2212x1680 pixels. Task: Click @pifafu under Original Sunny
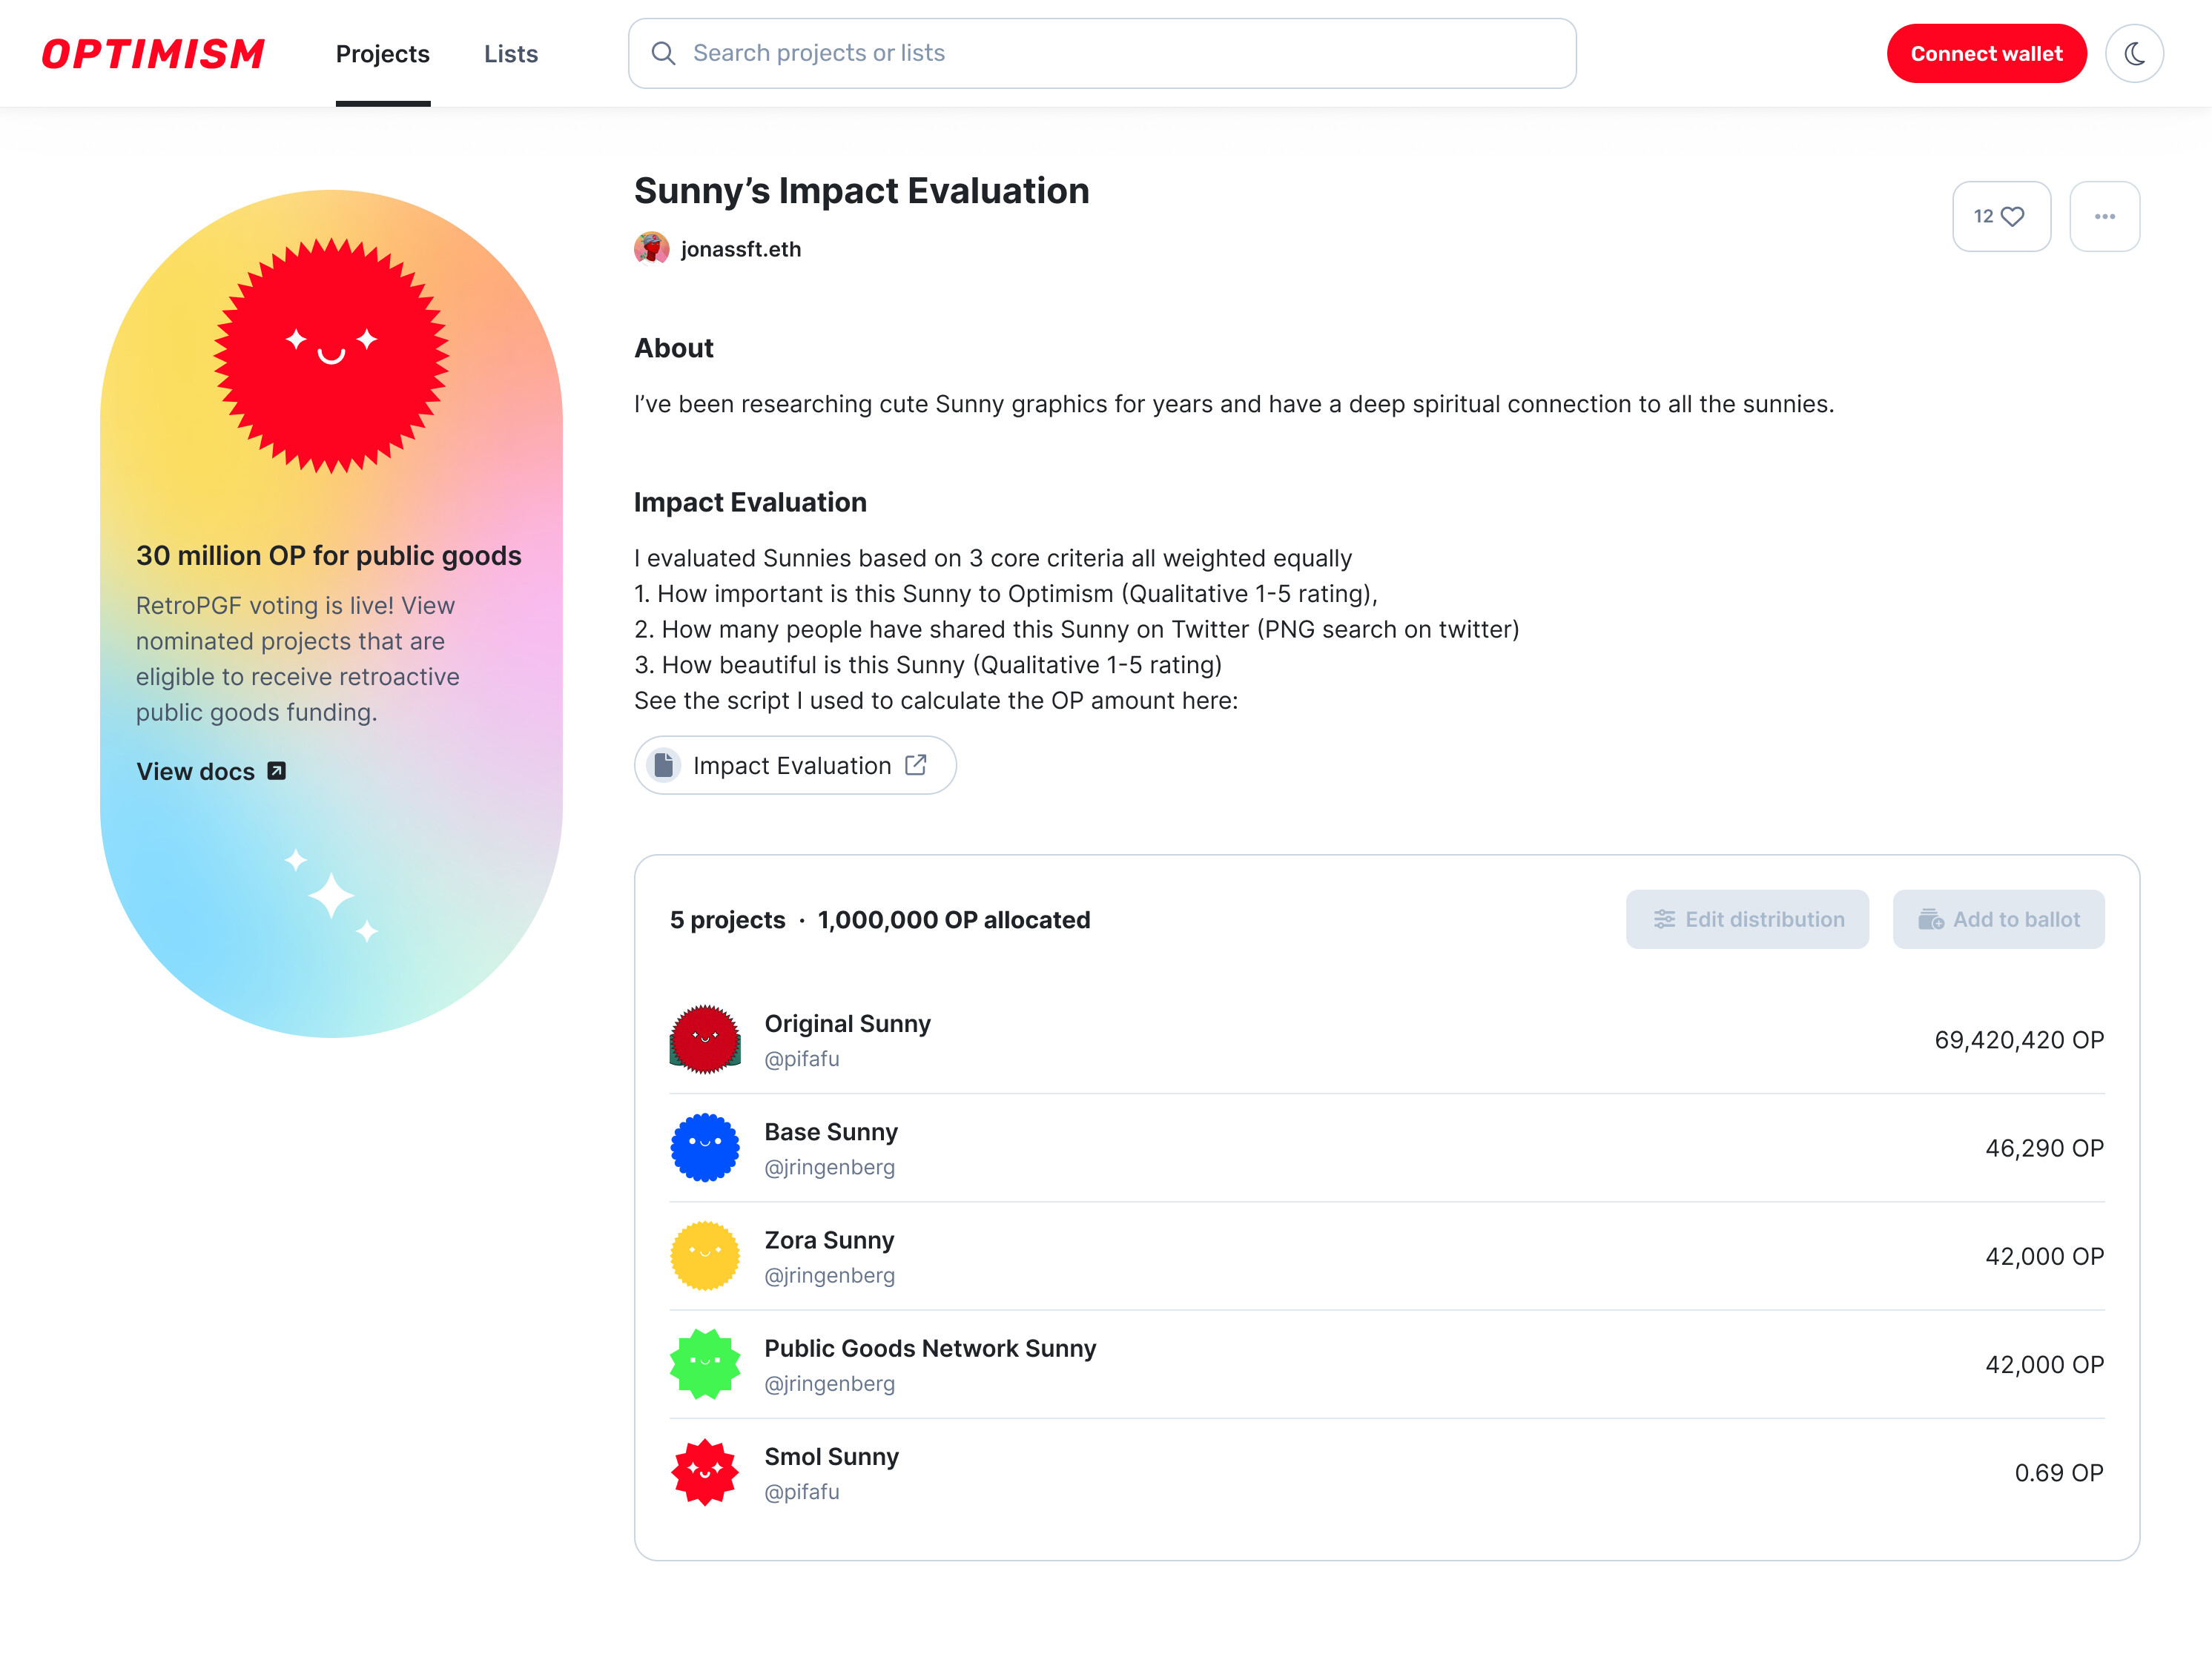pyautogui.click(x=802, y=1058)
